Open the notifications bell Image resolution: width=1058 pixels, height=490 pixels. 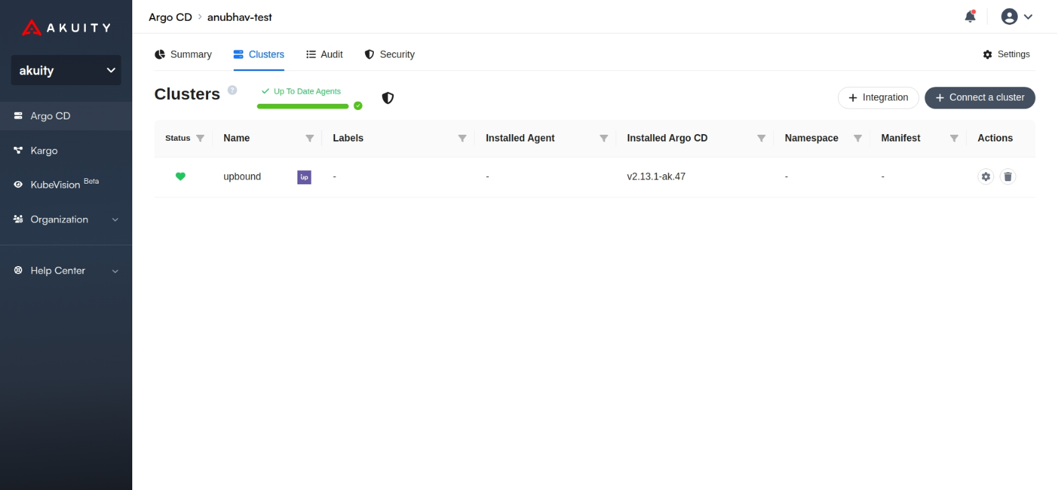click(x=970, y=17)
